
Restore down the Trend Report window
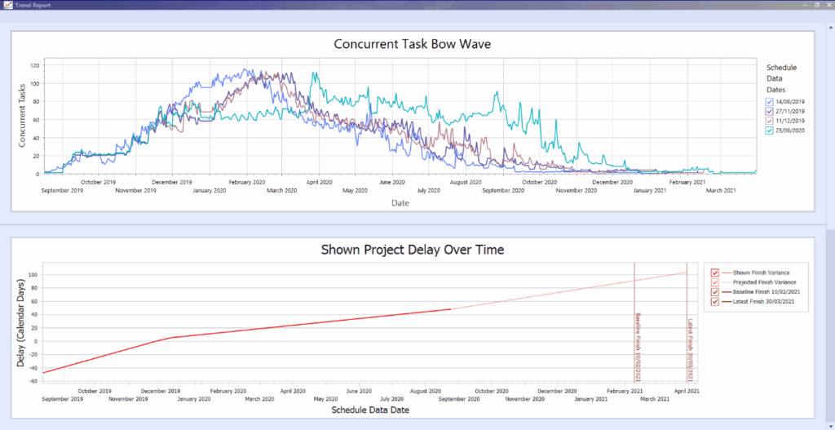[x=816, y=5]
